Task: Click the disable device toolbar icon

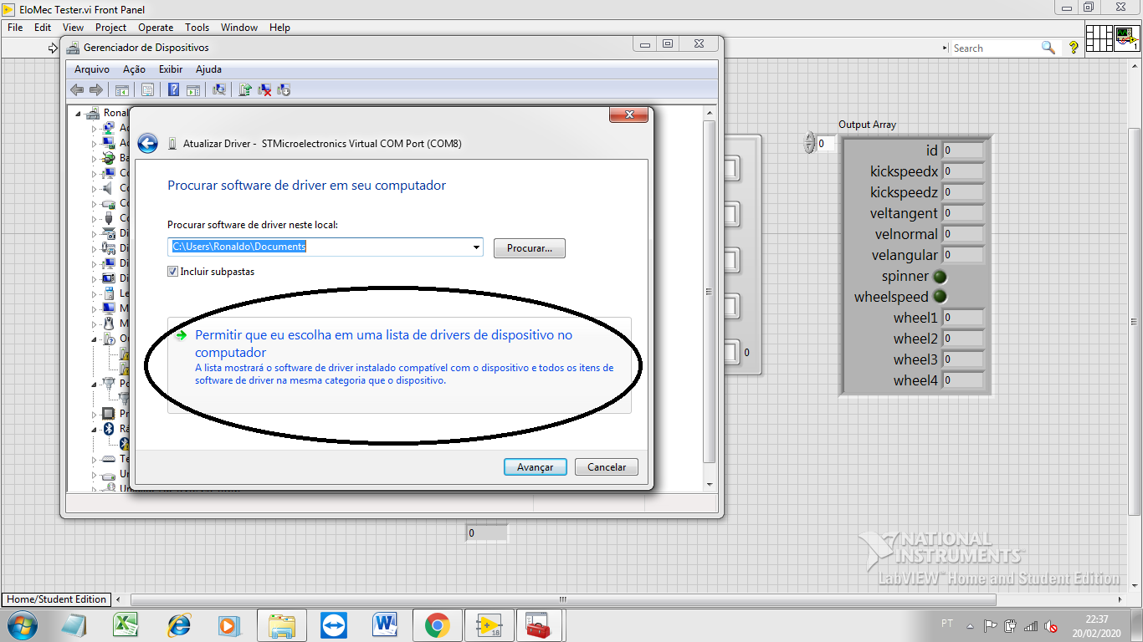Action: [x=284, y=89]
